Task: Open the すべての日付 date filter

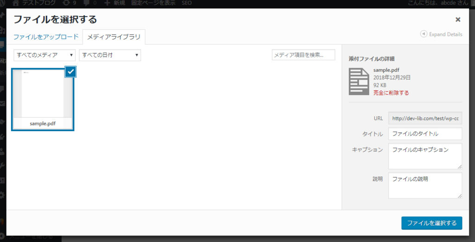Action: click(x=110, y=55)
